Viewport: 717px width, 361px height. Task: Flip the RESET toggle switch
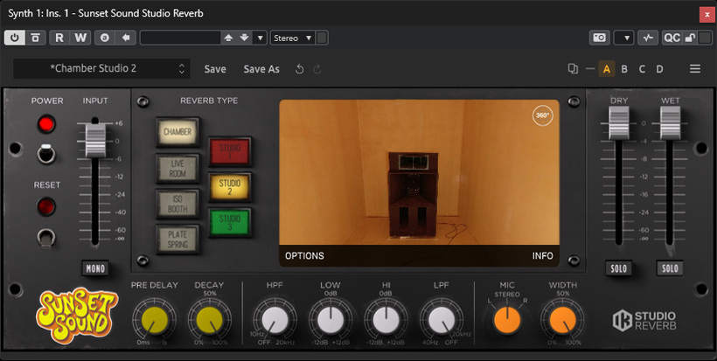click(46, 237)
